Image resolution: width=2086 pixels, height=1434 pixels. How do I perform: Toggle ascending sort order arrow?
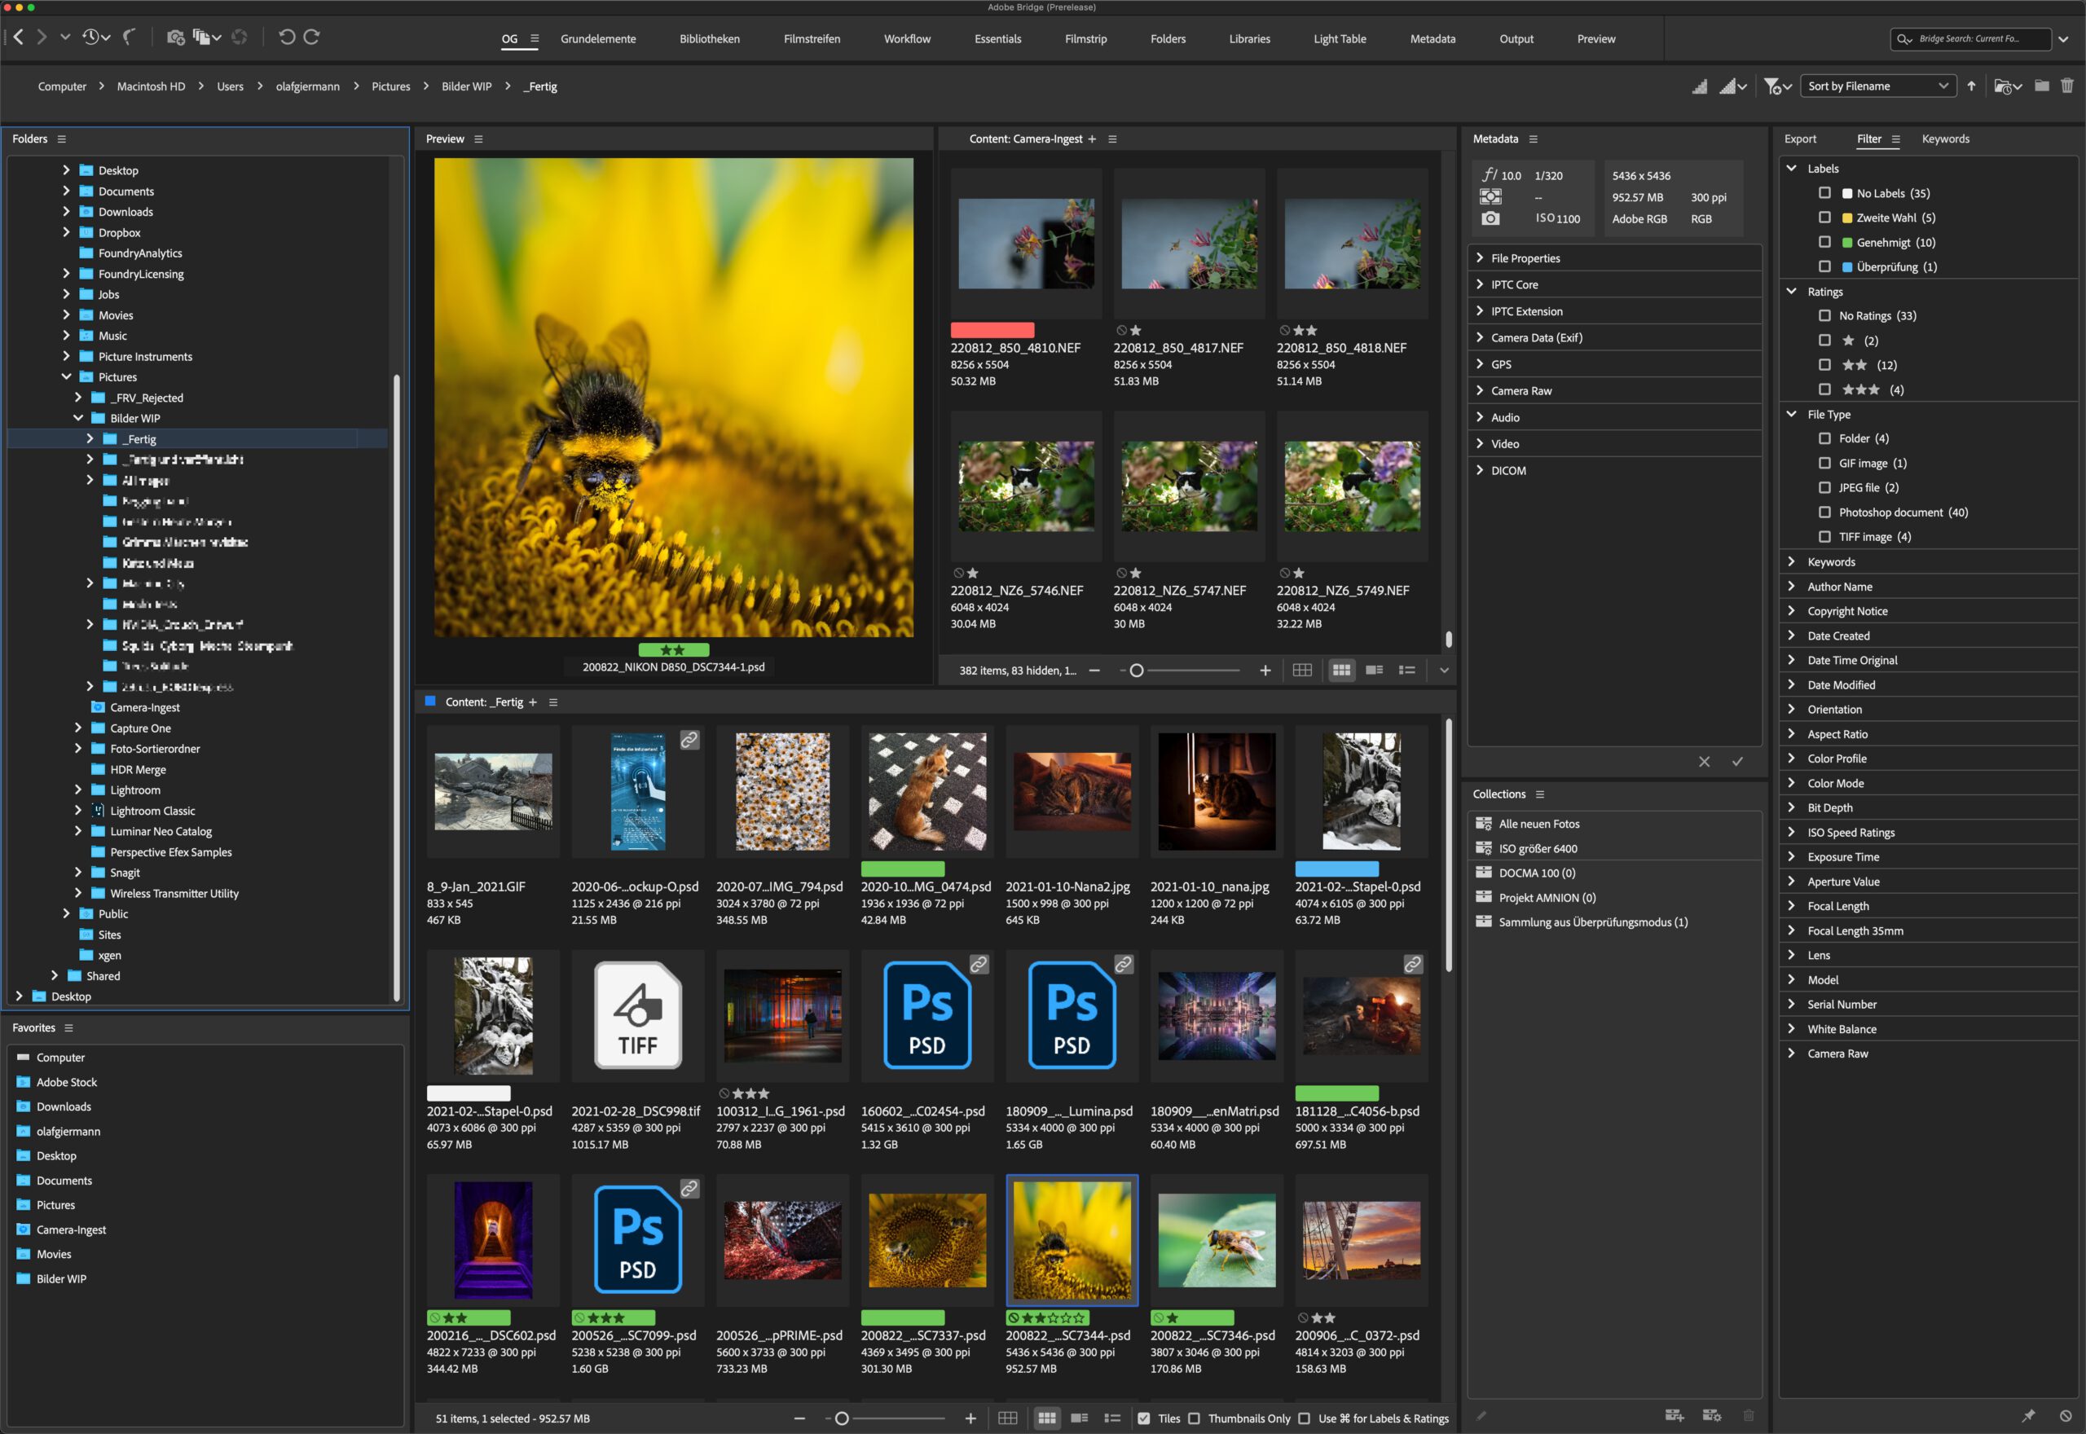[1971, 86]
